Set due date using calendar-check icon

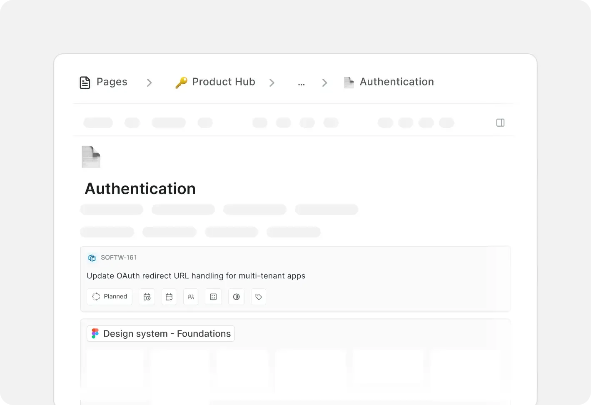tap(169, 297)
